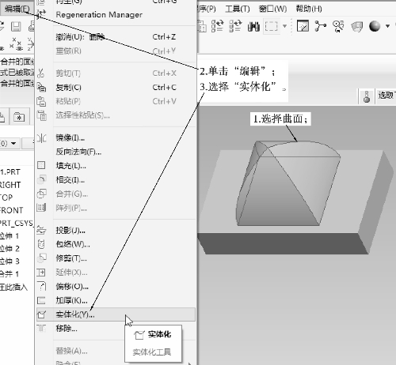Choose 投影(J)... from Edit menu
Image resolution: width=396 pixels, height=365 pixels.
tap(116, 231)
